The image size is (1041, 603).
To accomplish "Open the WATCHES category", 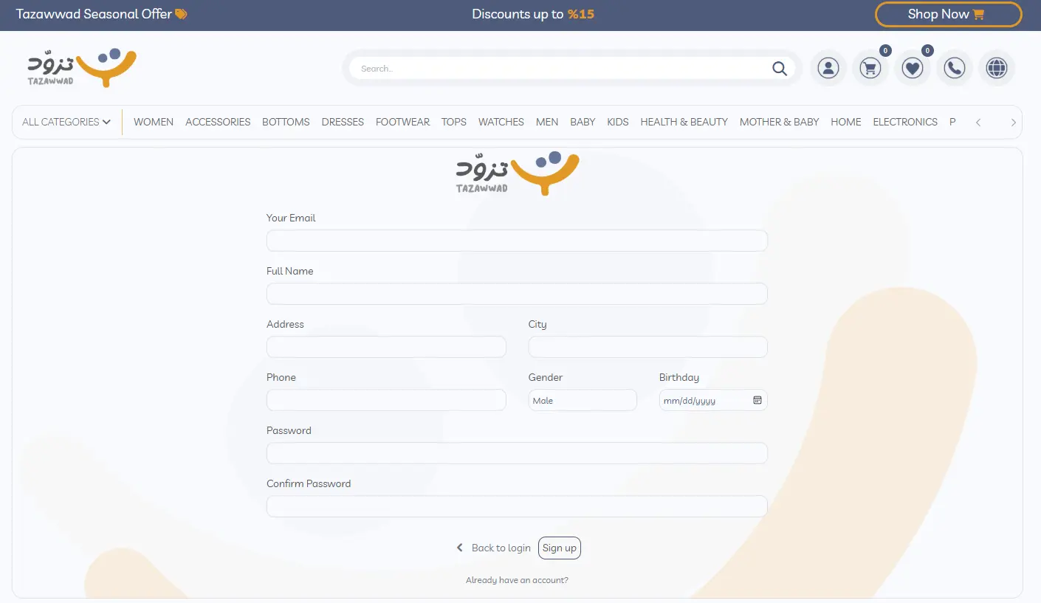I will tap(501, 122).
